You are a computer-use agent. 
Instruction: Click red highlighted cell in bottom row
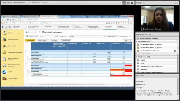(121, 76)
